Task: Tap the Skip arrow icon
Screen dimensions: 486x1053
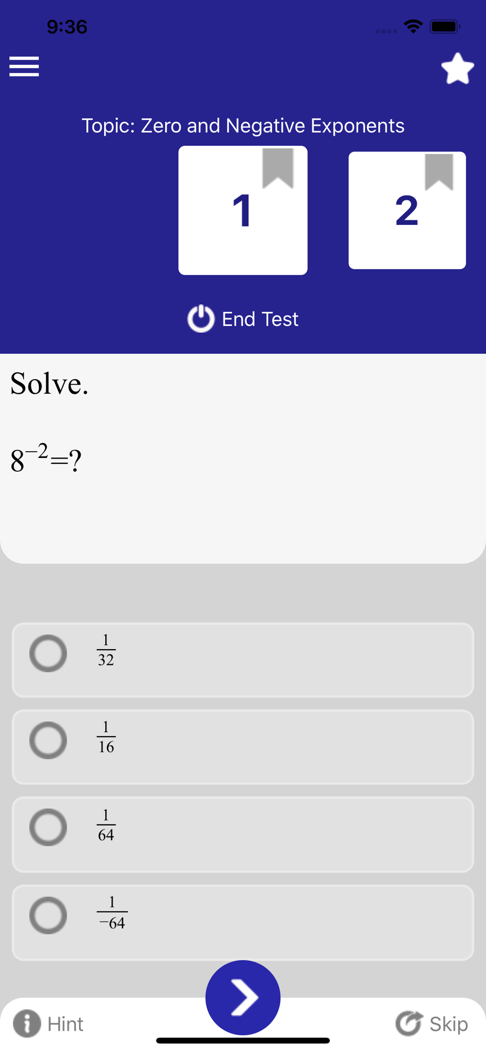Action: 409,1023
